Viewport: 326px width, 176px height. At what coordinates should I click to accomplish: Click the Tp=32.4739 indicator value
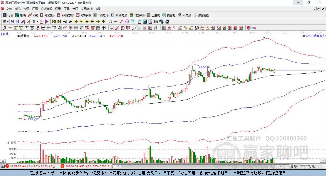point(40,36)
